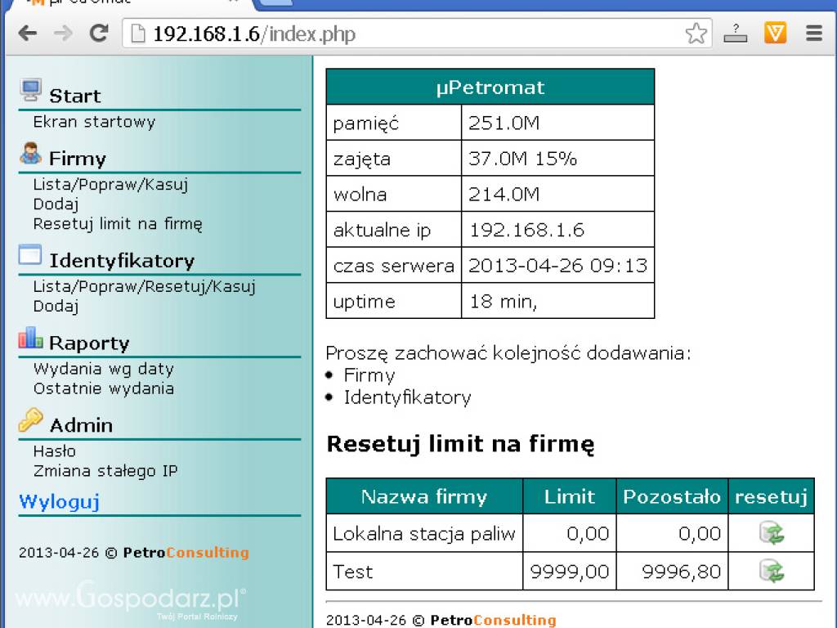Reload the page with the refresh icon
Image resolution: width=837 pixels, height=628 pixels.
coord(99,33)
